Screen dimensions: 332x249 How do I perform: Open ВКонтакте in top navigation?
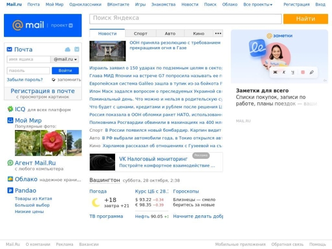click(x=118, y=4)
